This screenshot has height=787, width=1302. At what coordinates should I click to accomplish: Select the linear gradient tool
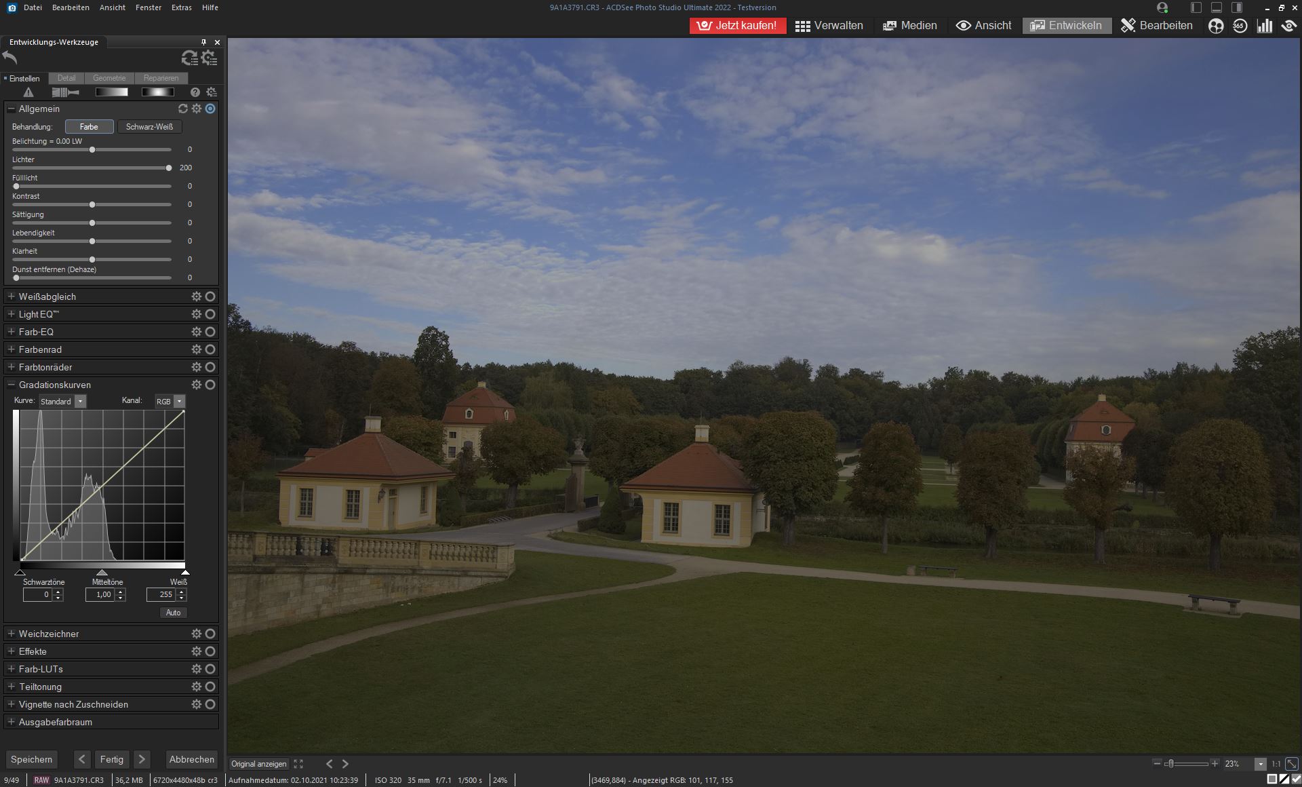(x=111, y=92)
